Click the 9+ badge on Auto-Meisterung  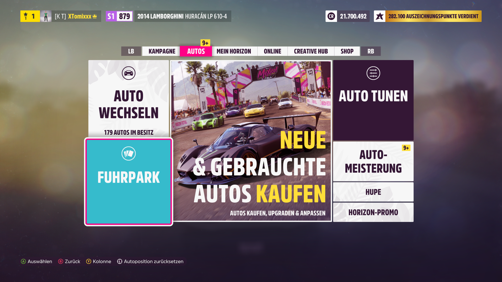[406, 148]
